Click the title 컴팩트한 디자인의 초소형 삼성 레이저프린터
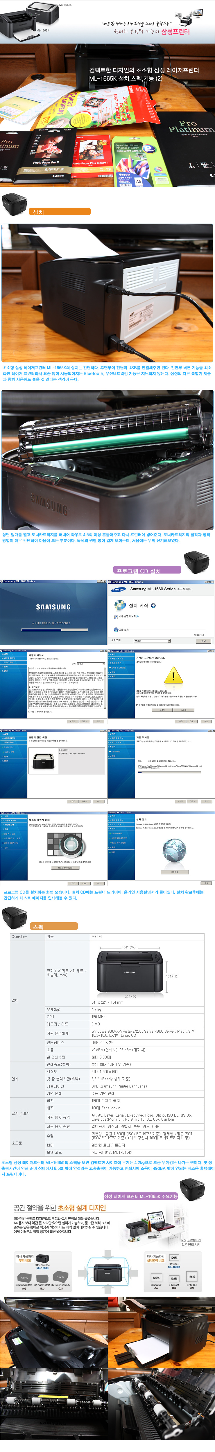 click(144, 70)
